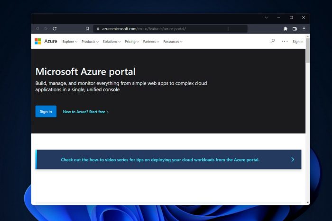The image size is (332, 221).
Task: Expand the Products dropdown
Action: click(x=90, y=42)
